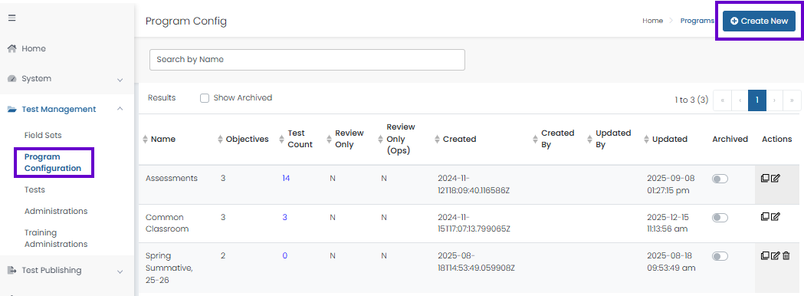
Task: Click the 1 to 3 (3) results count
Action: pos(691,100)
